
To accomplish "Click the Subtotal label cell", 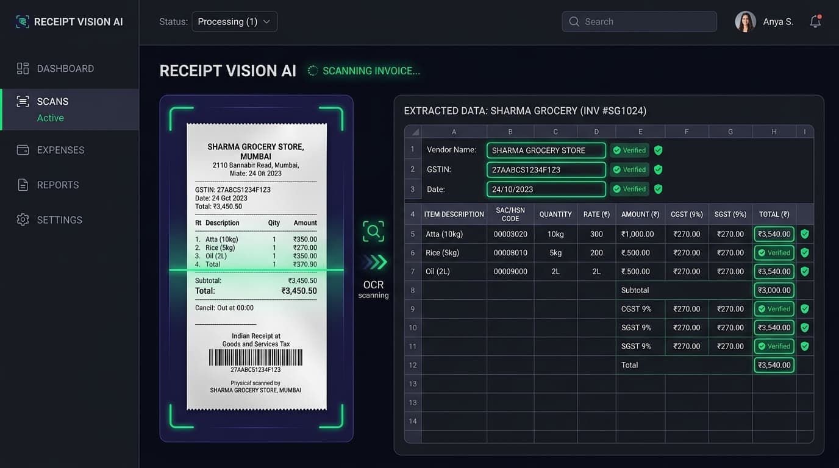I will [684, 291].
